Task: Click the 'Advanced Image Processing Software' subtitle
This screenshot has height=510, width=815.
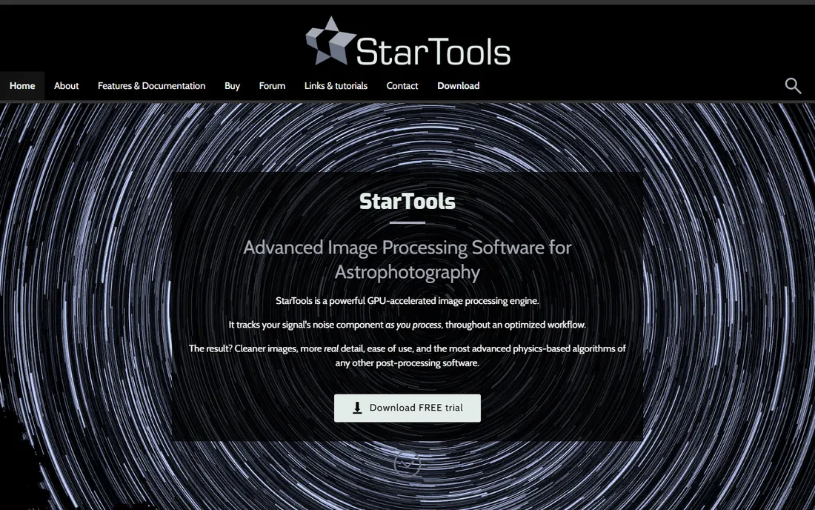Action: click(x=408, y=259)
